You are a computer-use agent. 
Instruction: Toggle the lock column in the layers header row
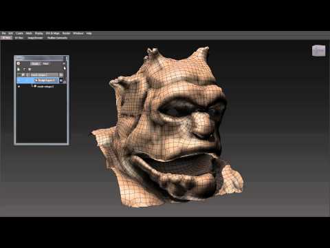pyautogui.click(x=27, y=75)
